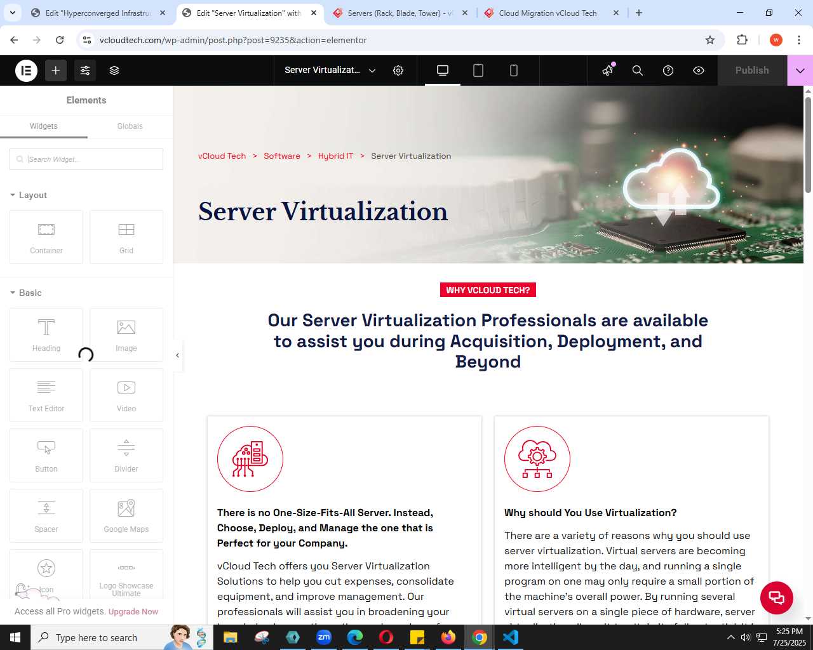
Task: Open the Elementor logo menu
Action: tap(27, 70)
